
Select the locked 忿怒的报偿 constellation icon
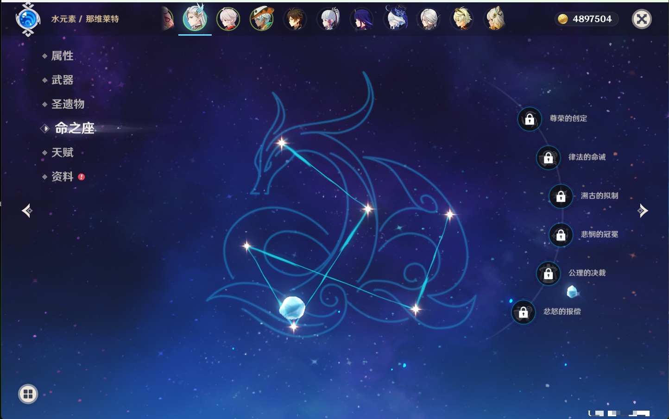click(x=523, y=312)
